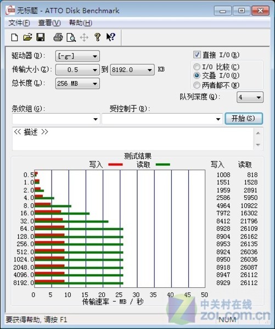The width and height of the screenshot is (275, 329).
Task: Click read value 10922 for 8.0 row
Action: tap(249, 205)
